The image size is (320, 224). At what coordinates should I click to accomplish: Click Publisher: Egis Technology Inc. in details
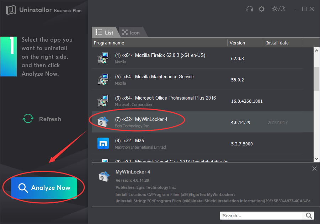coord(146,187)
